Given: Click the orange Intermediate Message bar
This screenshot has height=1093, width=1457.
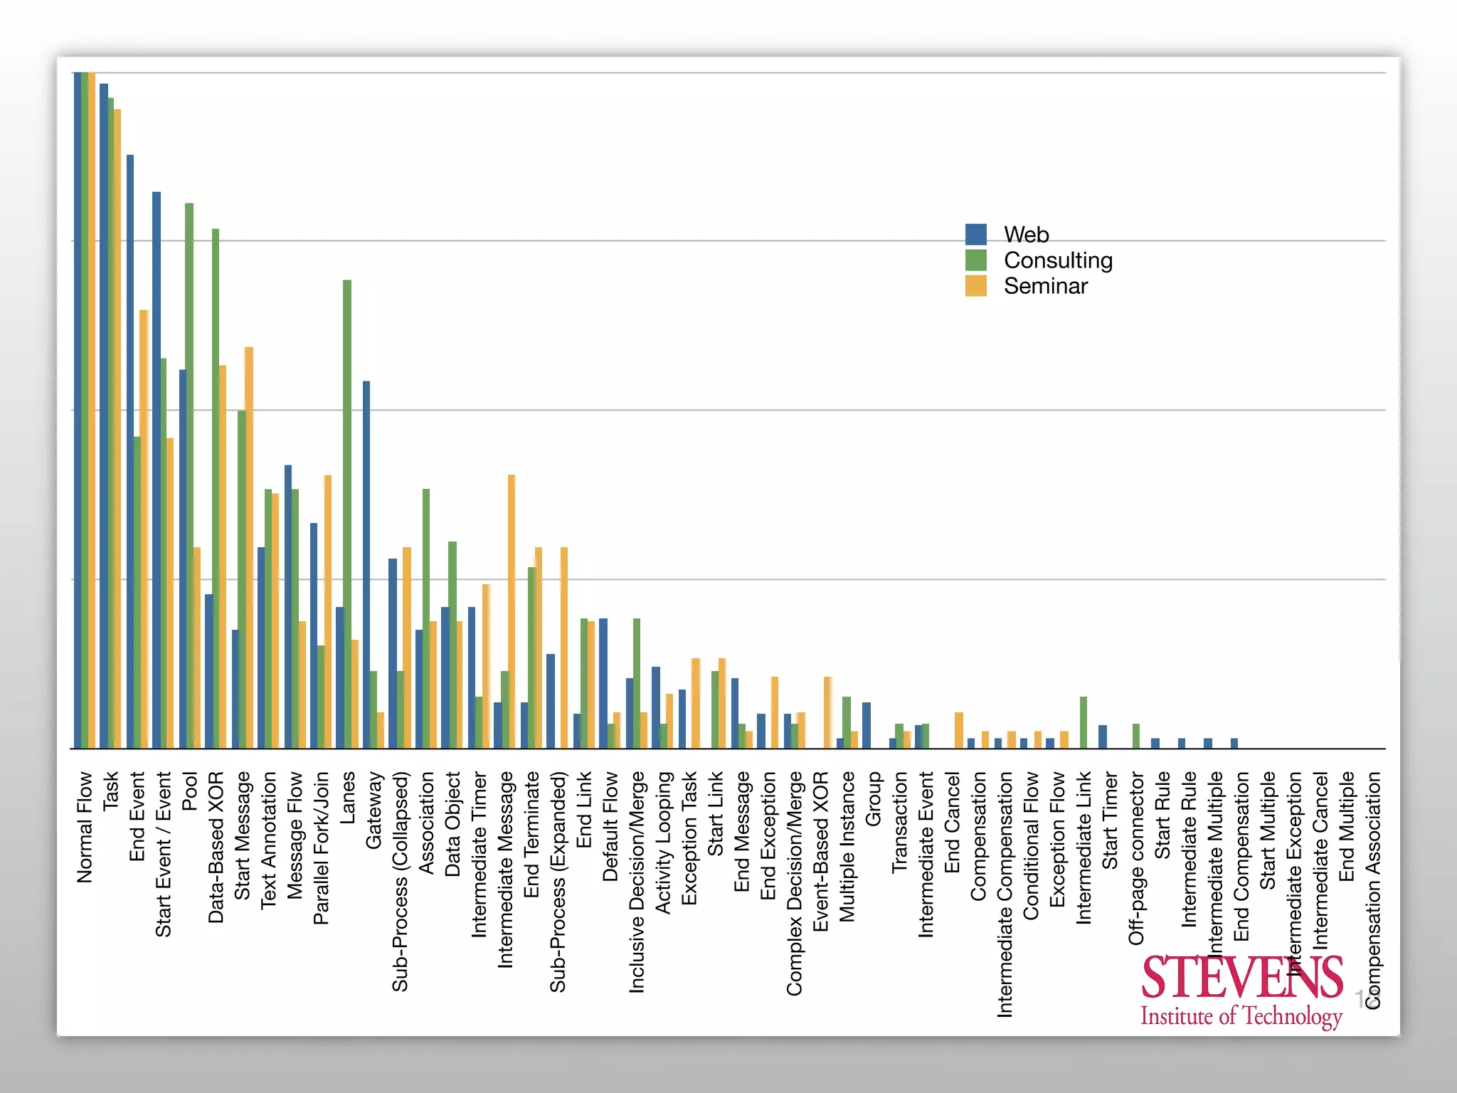Looking at the screenshot, I should (x=511, y=612).
